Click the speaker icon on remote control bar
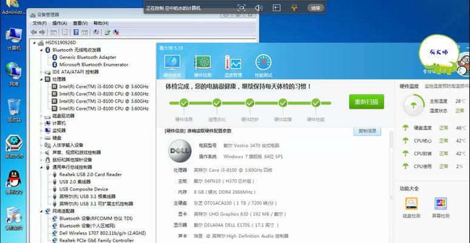The width and height of the screenshot is (470, 243). tap(259, 8)
